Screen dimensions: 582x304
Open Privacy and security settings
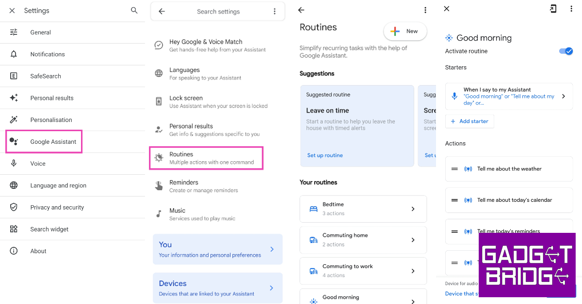(57, 208)
